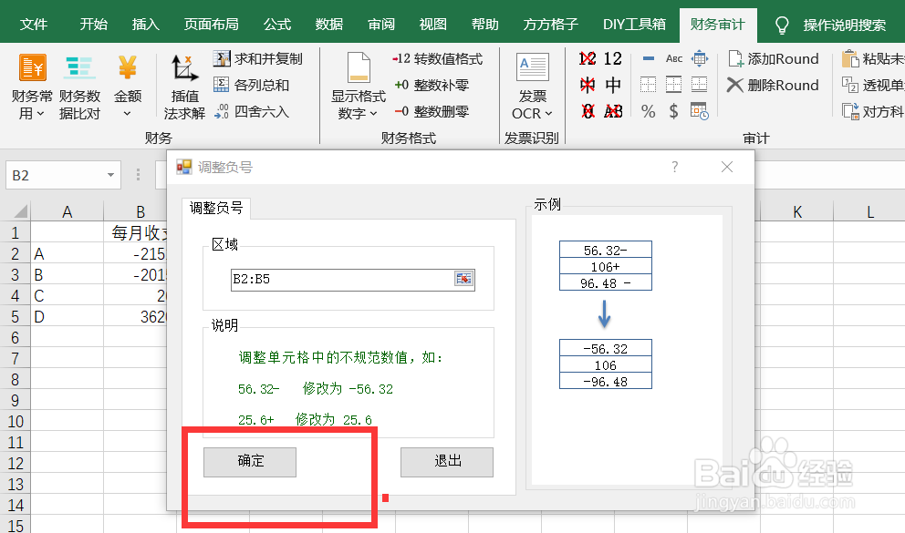Click crossed-out 12 delete numbers icon
Viewport: 905px width, 533px height.
click(x=588, y=59)
